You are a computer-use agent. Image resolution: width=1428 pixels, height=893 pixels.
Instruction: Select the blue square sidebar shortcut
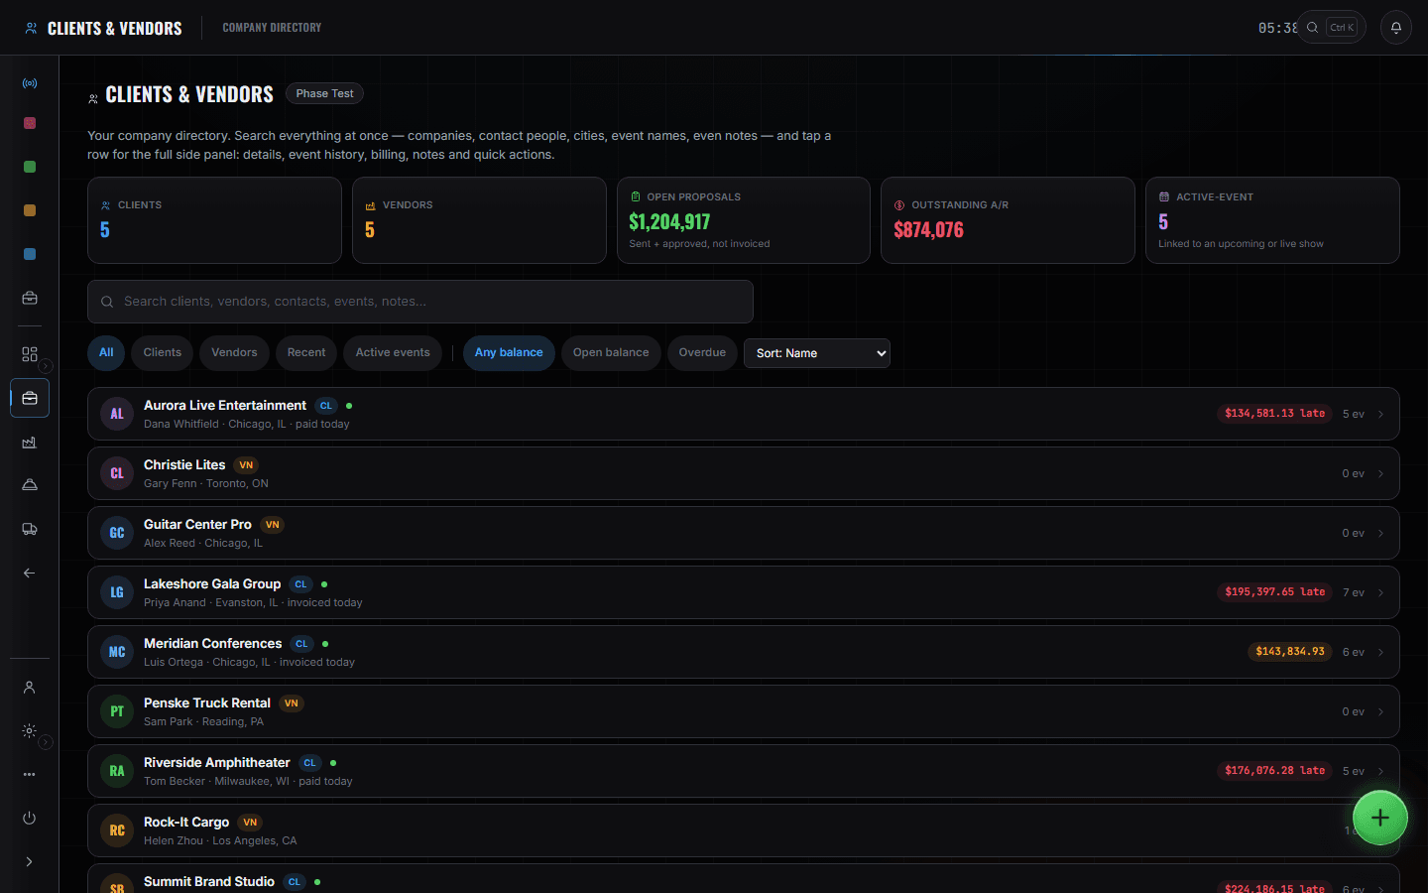tap(30, 254)
